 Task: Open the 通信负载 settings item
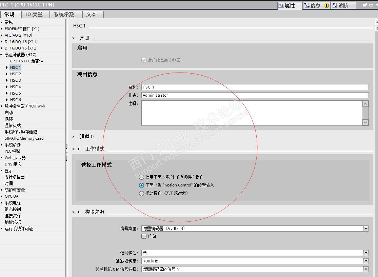point(13,125)
